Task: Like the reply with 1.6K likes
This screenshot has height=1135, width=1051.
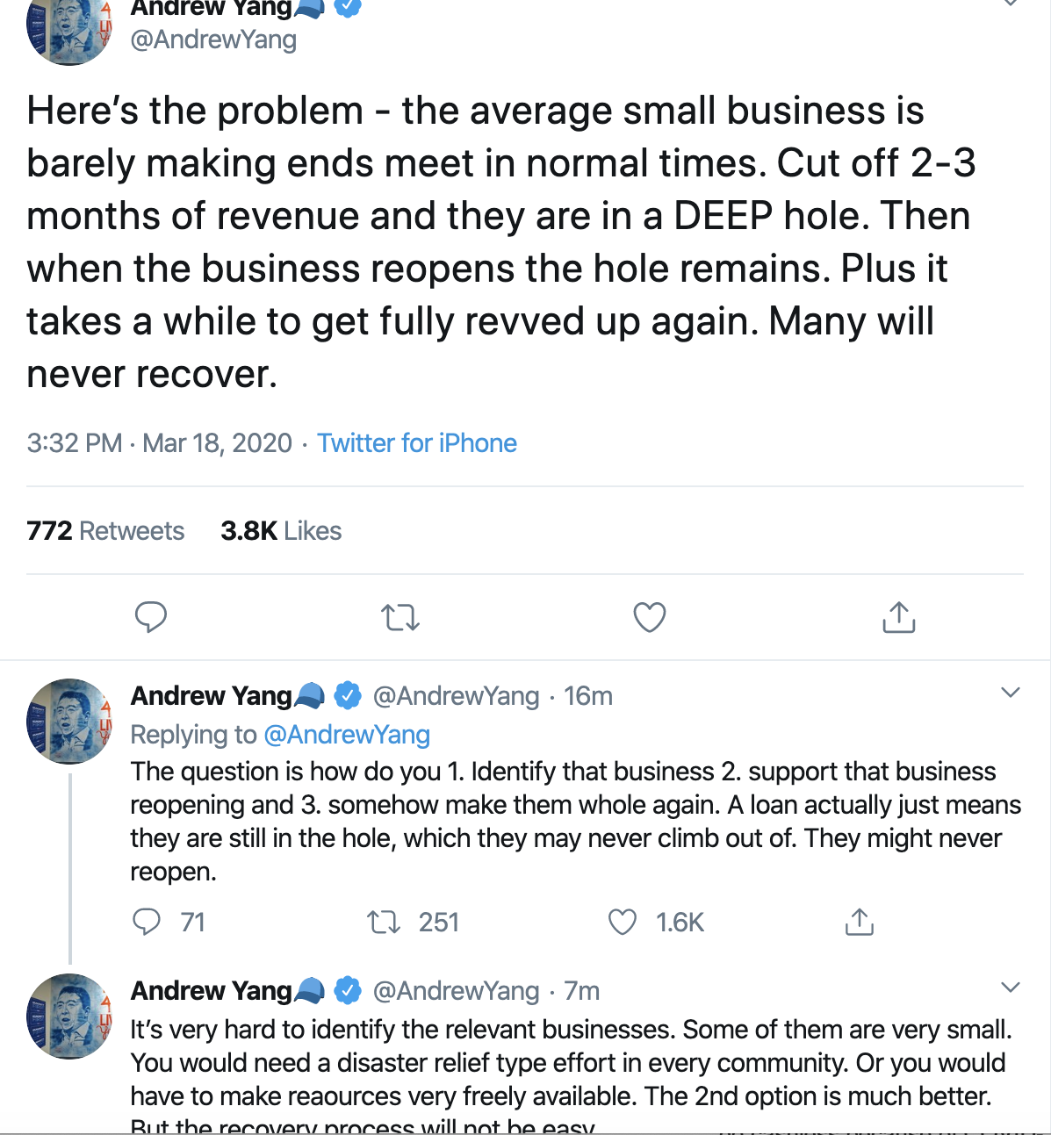Action: tap(623, 922)
